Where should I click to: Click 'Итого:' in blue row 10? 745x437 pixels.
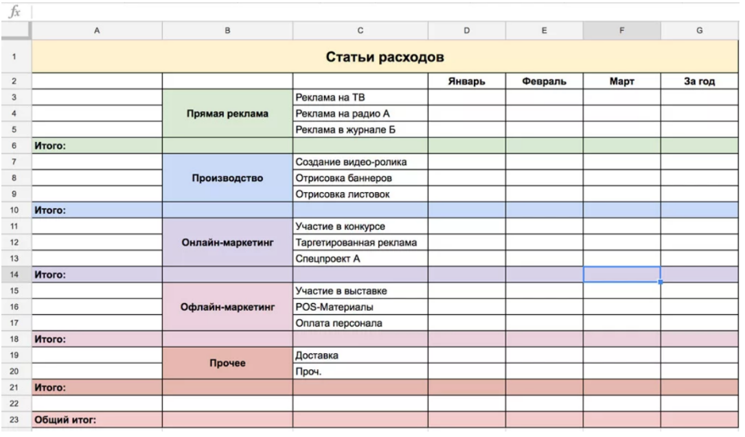[x=97, y=210]
